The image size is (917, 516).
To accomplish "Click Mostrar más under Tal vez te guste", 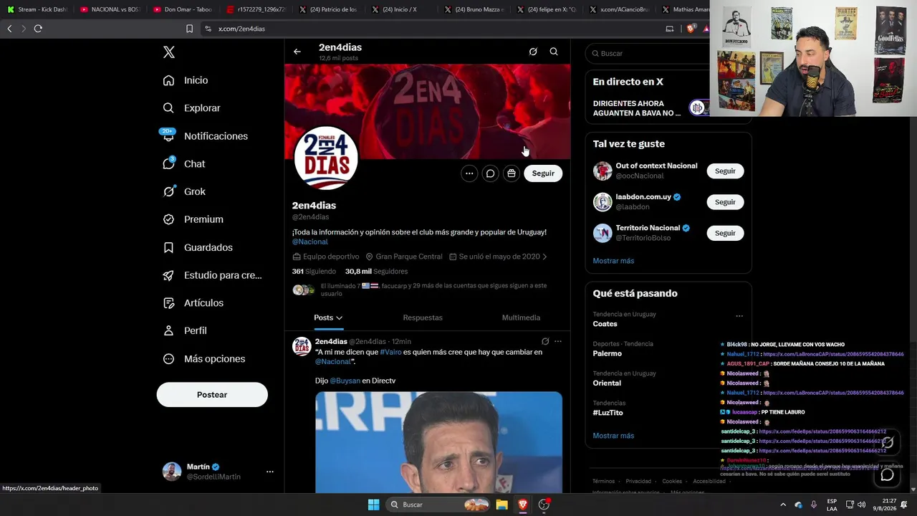I will [x=613, y=261].
